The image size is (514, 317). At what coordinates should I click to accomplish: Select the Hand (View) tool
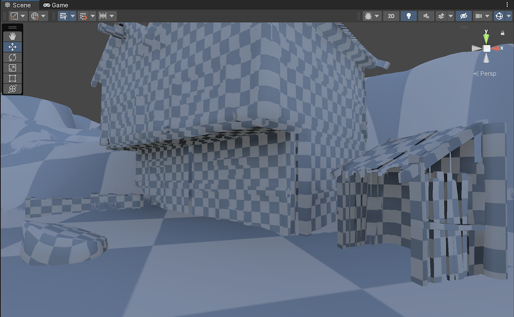(x=13, y=36)
